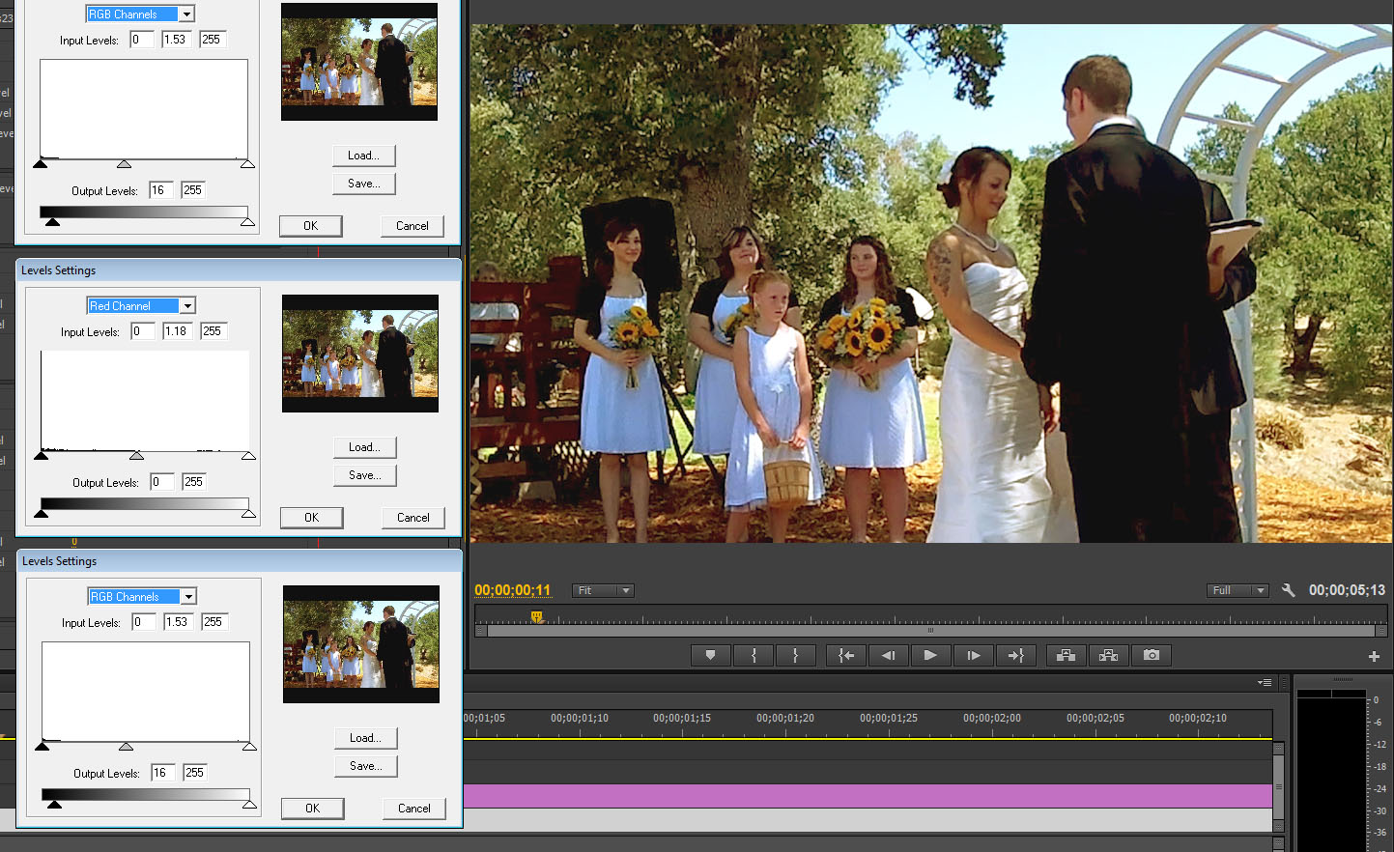Viewport: 1394px width, 852px height.
Task: Click Load in the bottom Levels dialog
Action: pyautogui.click(x=366, y=738)
